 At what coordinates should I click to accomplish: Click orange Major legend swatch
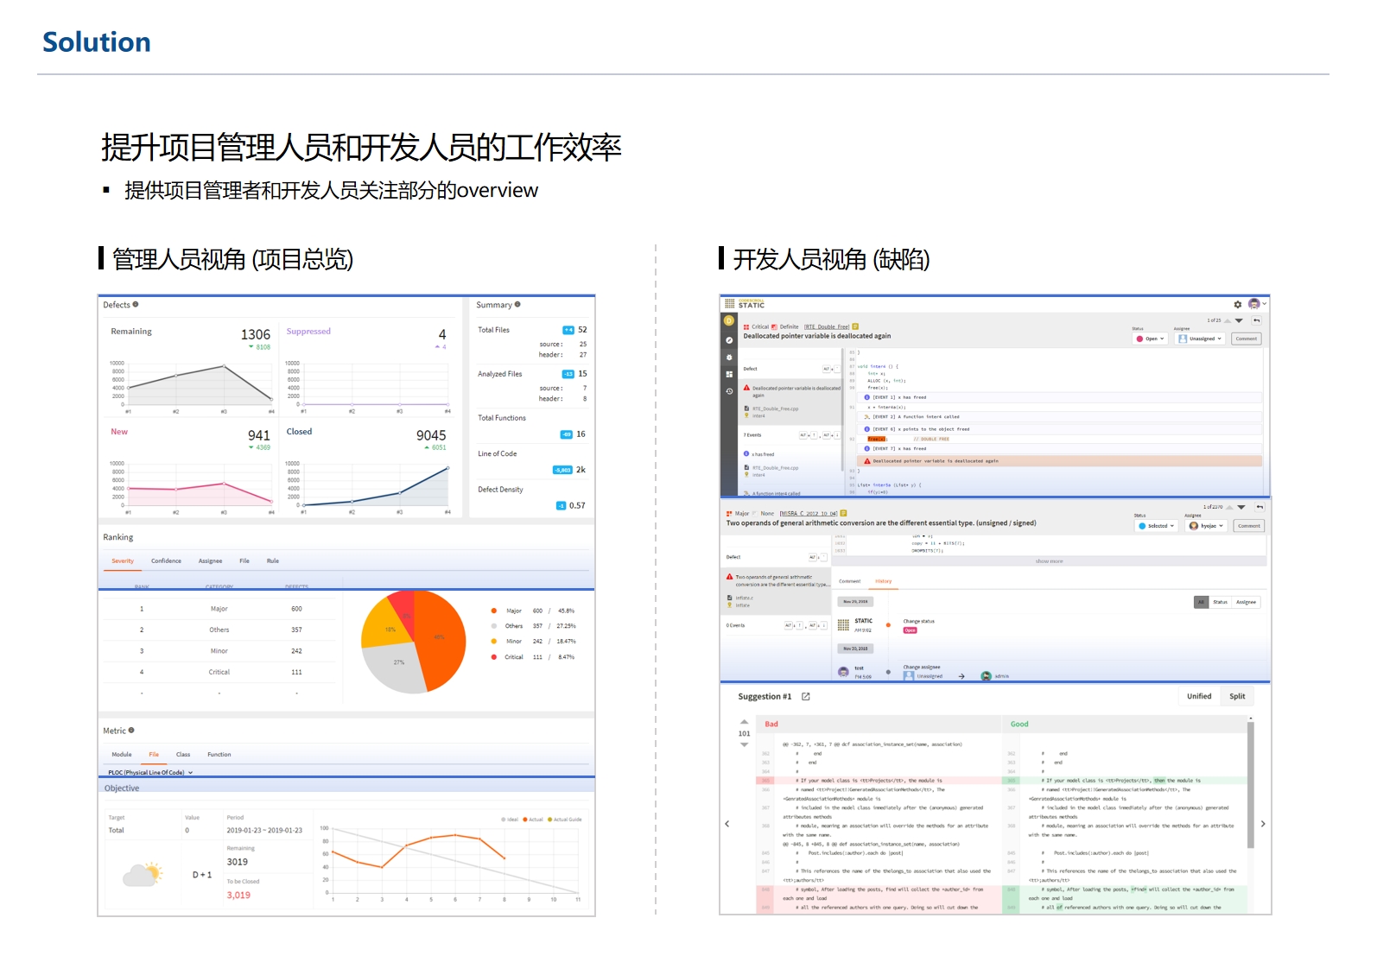(x=494, y=610)
